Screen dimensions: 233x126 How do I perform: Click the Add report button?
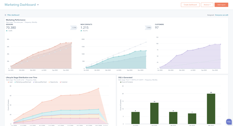[x=221, y=5]
